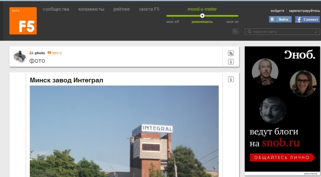Screen dimensions: 321x177
Task: Click the community members icon before photo
Action: (x=31, y=53)
